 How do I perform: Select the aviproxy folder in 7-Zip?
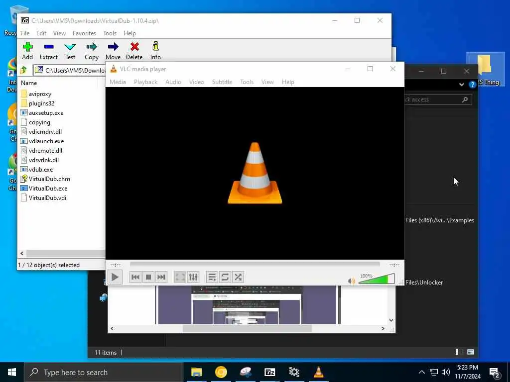point(40,94)
